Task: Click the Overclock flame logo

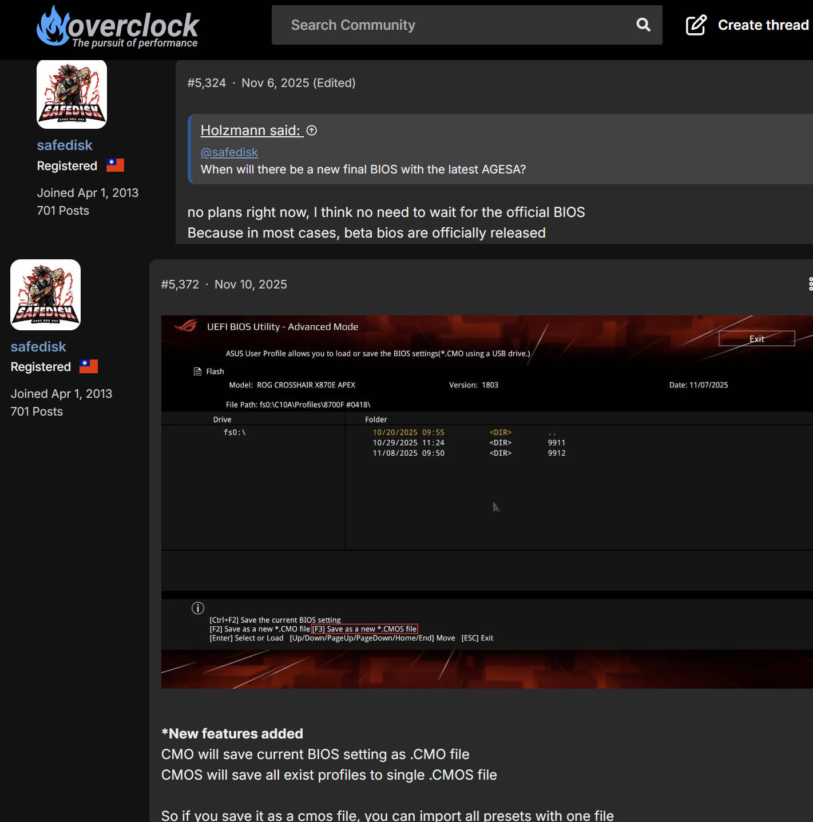Action: coord(53,26)
